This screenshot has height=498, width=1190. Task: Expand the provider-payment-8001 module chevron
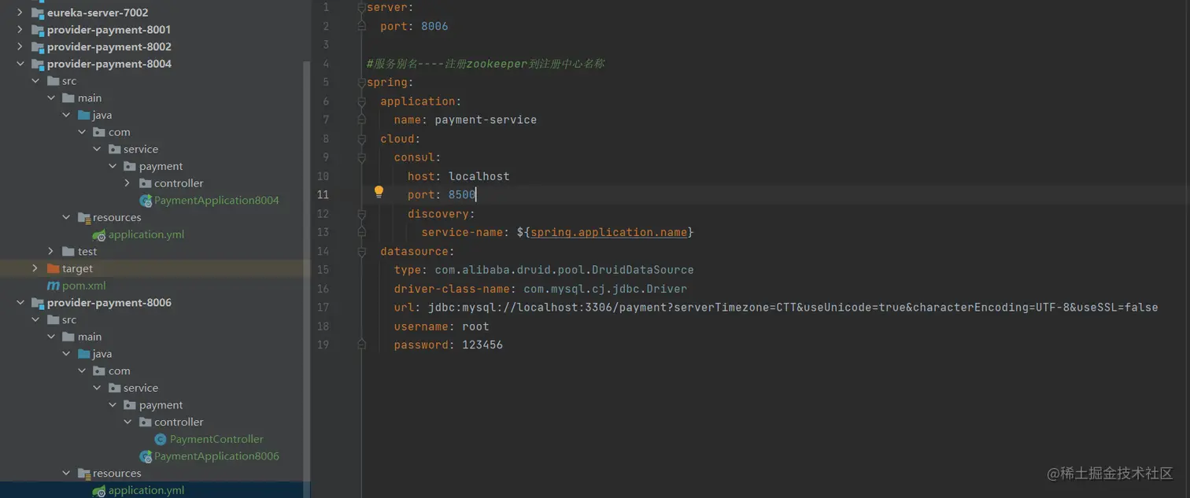click(x=20, y=30)
